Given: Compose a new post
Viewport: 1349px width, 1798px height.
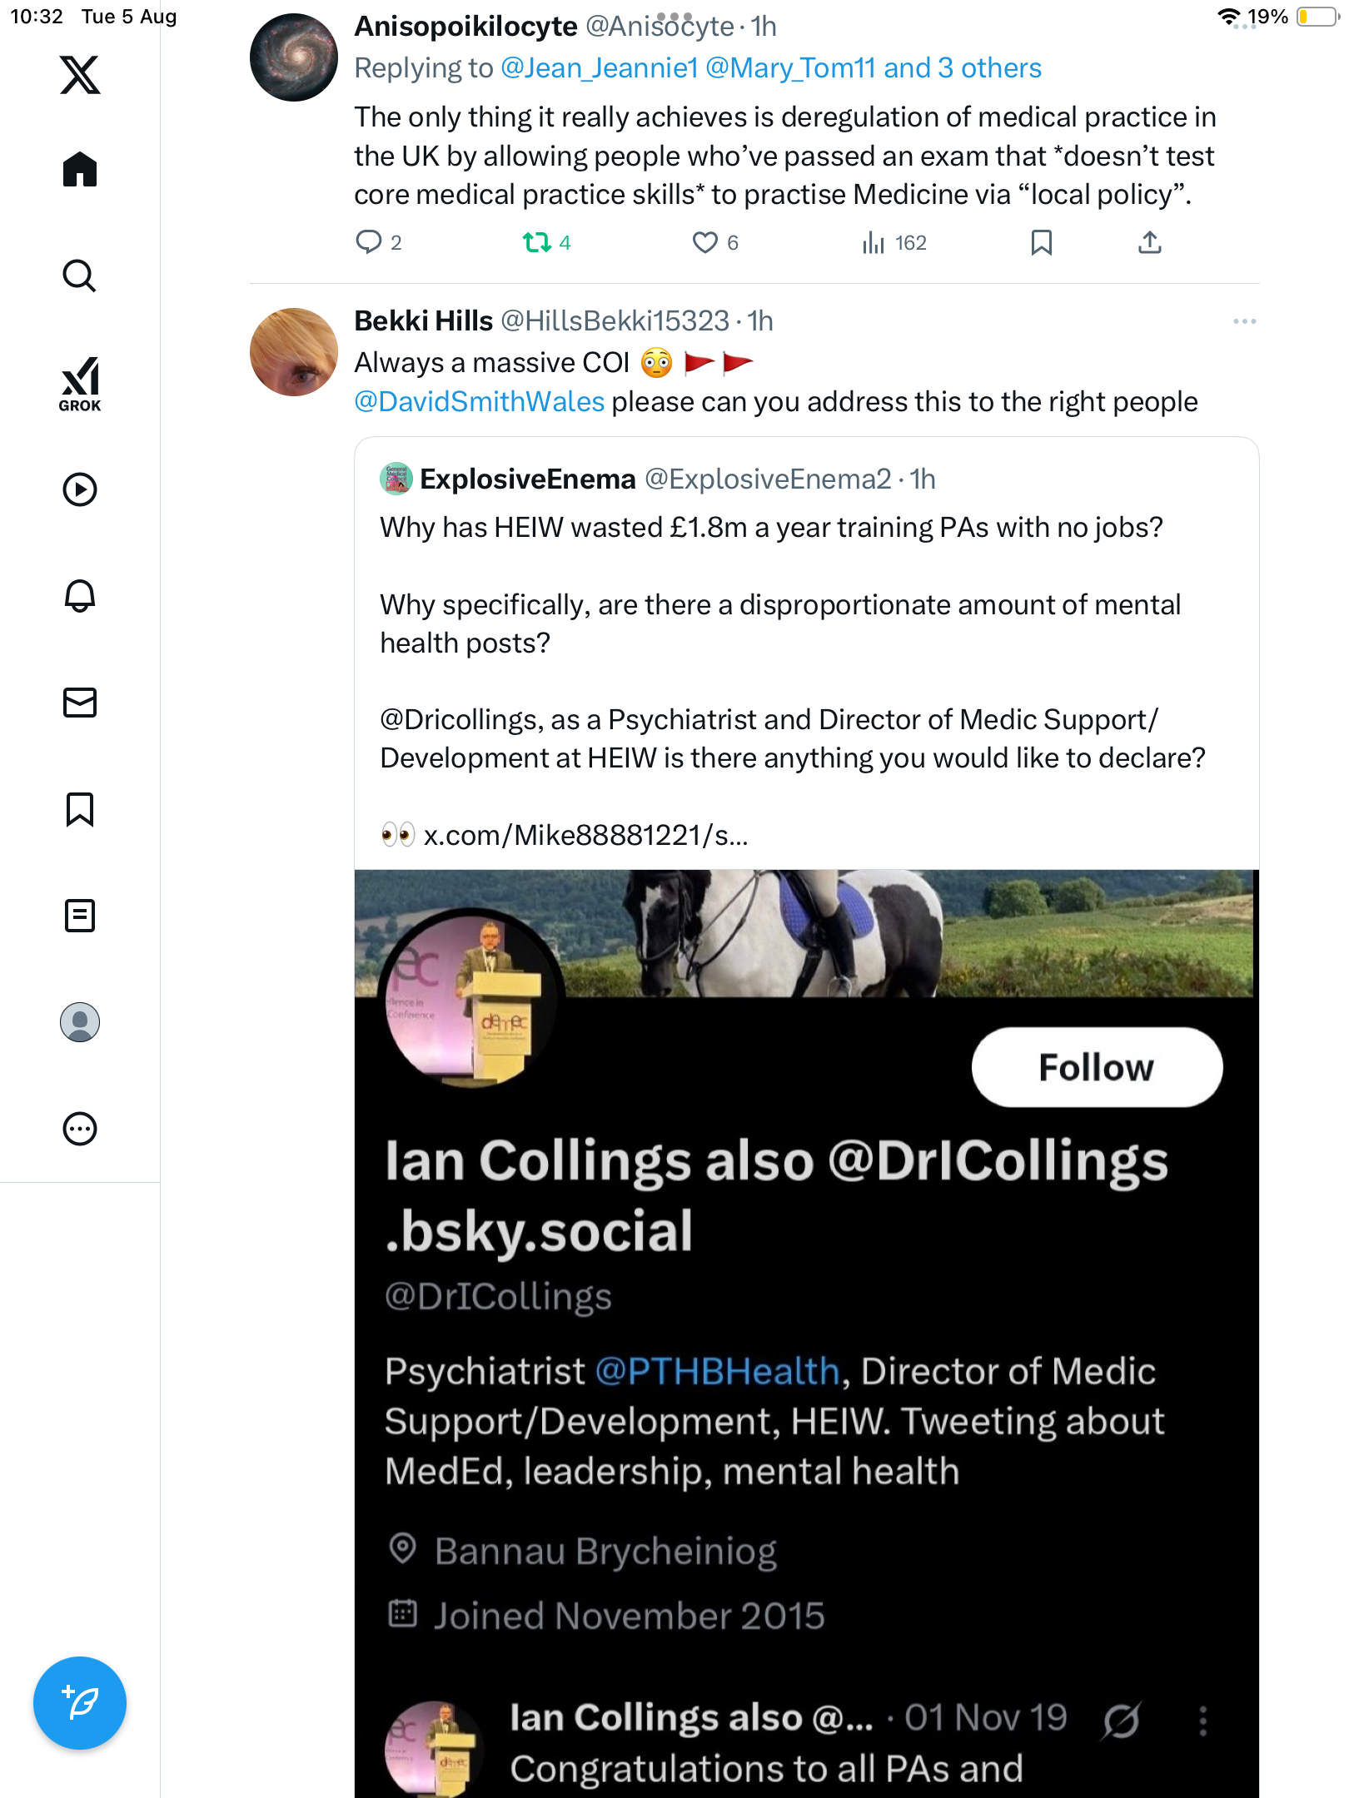Looking at the screenshot, I should coord(80,1703).
